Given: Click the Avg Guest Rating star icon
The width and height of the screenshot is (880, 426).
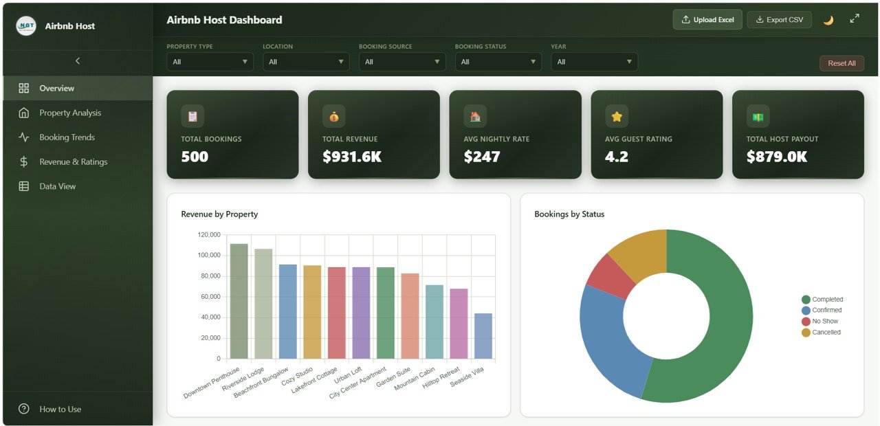Looking at the screenshot, I should coord(616,115).
